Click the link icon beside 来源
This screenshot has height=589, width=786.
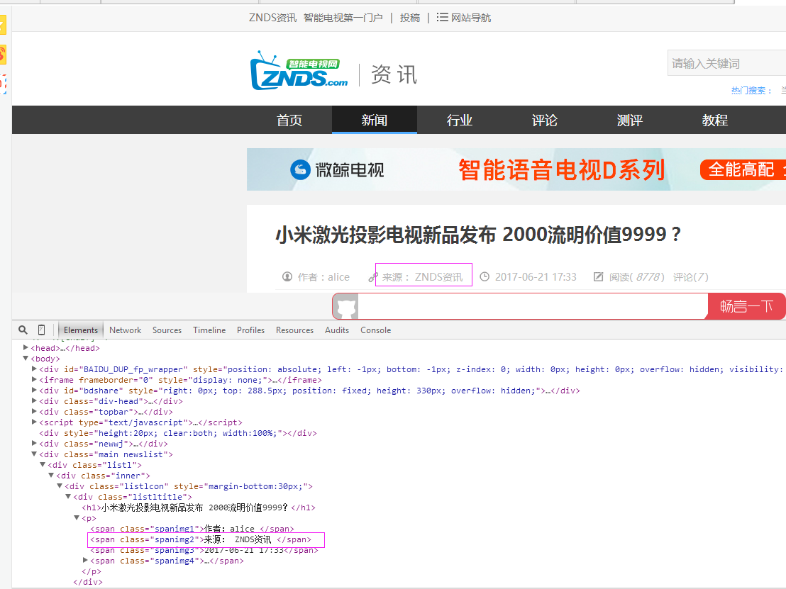click(x=373, y=277)
